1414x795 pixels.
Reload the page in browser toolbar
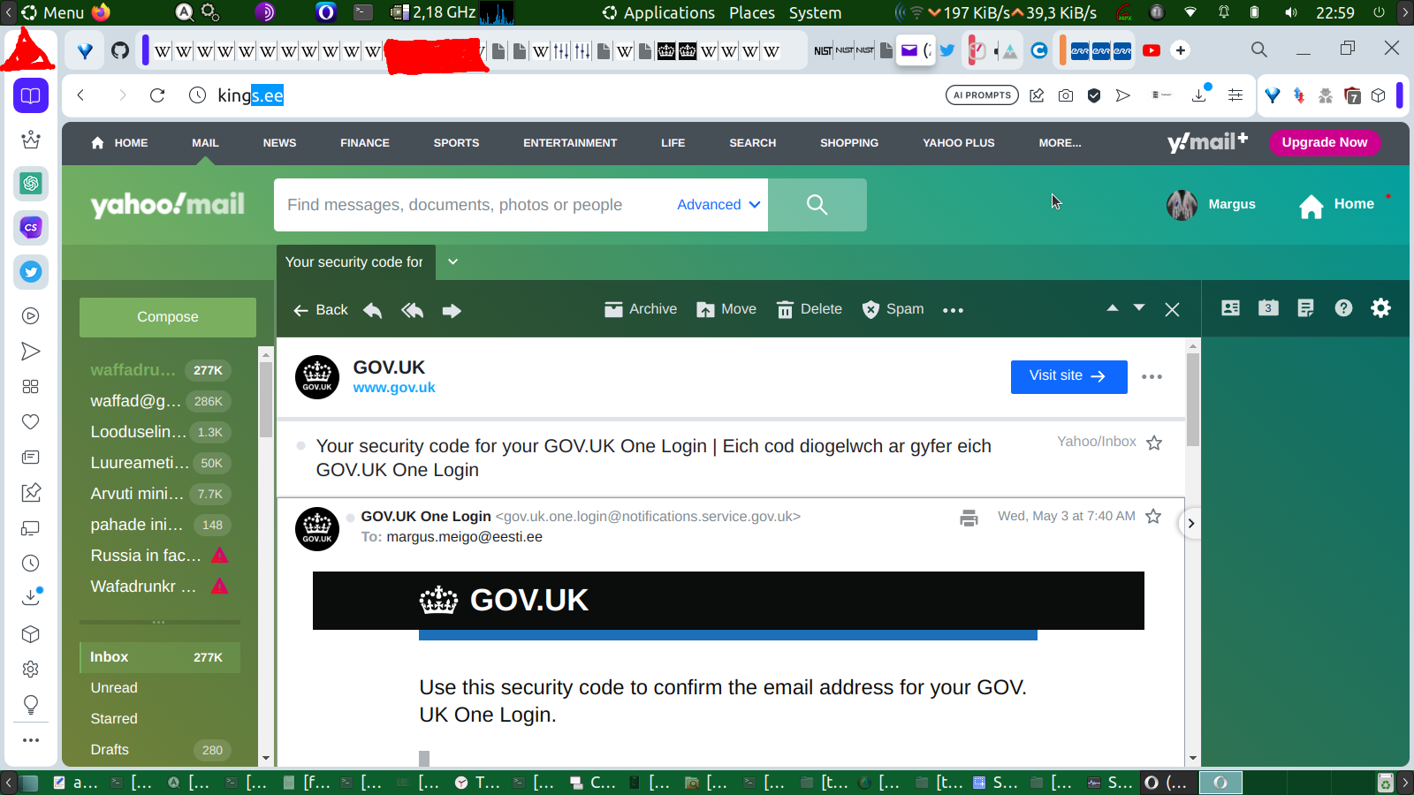(157, 95)
